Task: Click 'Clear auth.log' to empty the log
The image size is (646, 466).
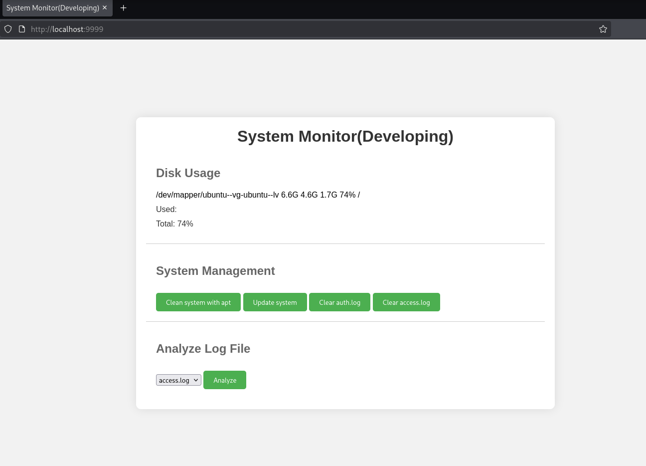Action: 339,302
